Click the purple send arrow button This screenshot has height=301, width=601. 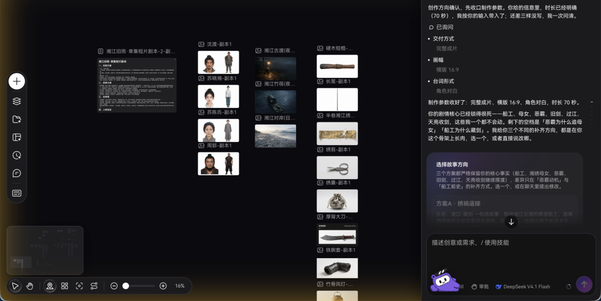click(x=584, y=284)
